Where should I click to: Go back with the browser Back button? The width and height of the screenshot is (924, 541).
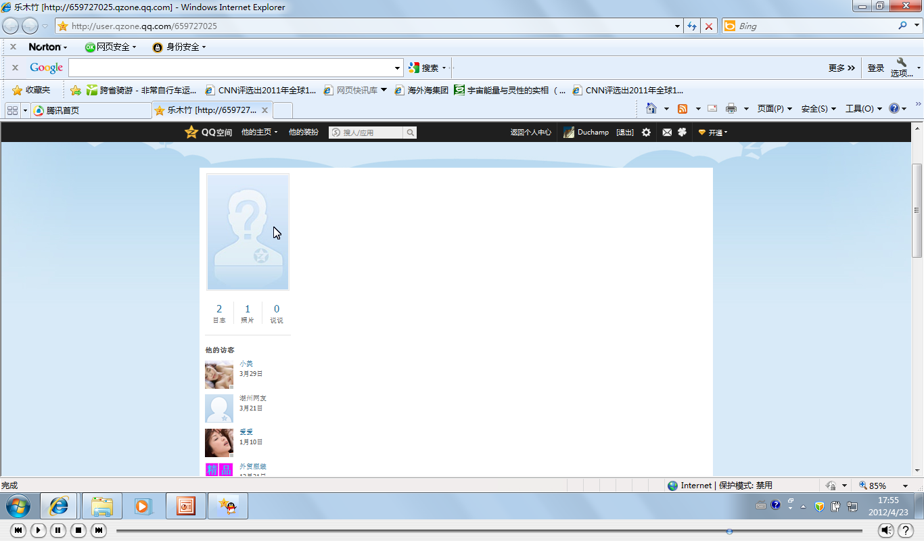coord(11,26)
